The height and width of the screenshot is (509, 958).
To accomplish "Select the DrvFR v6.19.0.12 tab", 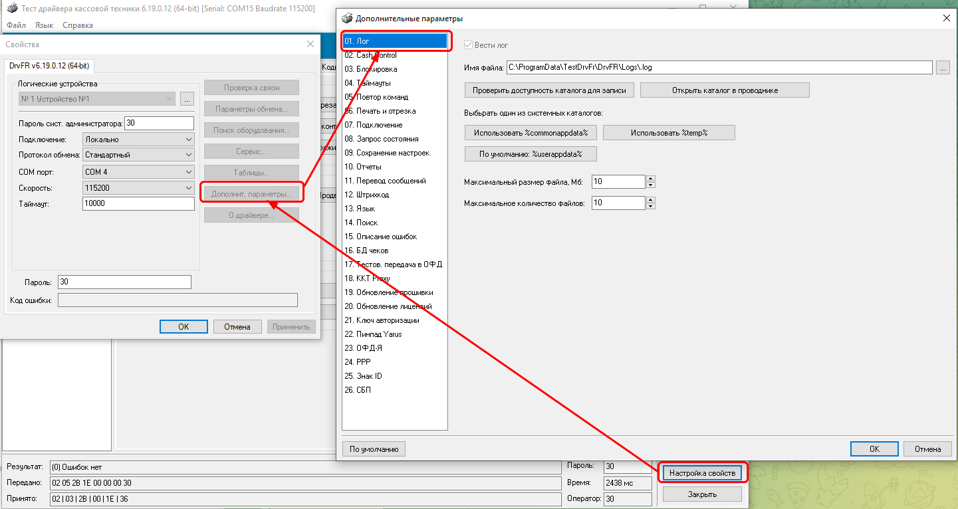I will pyautogui.click(x=49, y=66).
